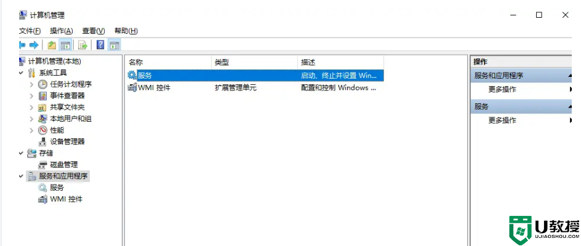Viewport: 581px width, 246px height.
Task: Click the 系统工具 icon in tree
Action: (x=32, y=73)
